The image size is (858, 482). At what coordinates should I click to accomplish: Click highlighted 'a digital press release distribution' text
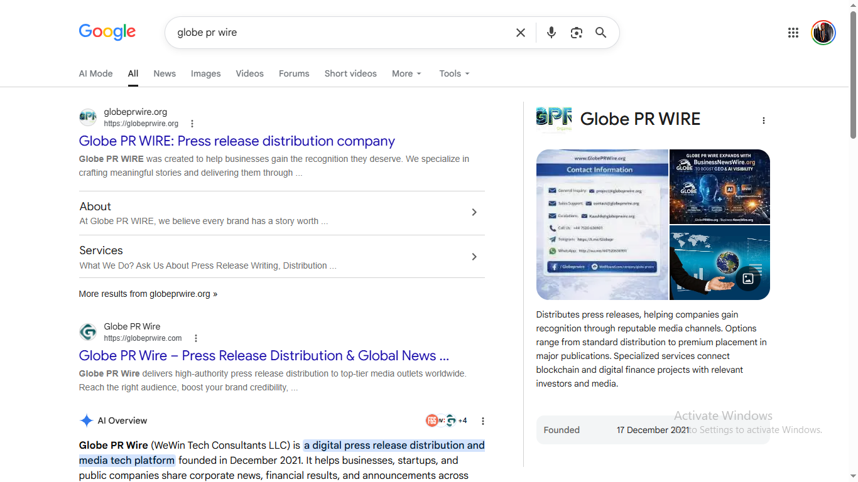pos(394,446)
